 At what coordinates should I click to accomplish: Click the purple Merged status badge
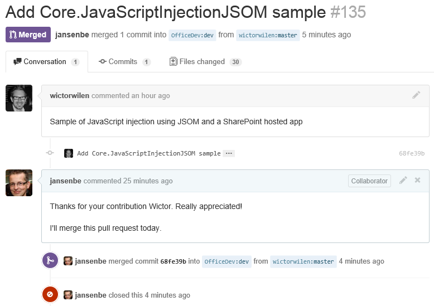tap(28, 35)
